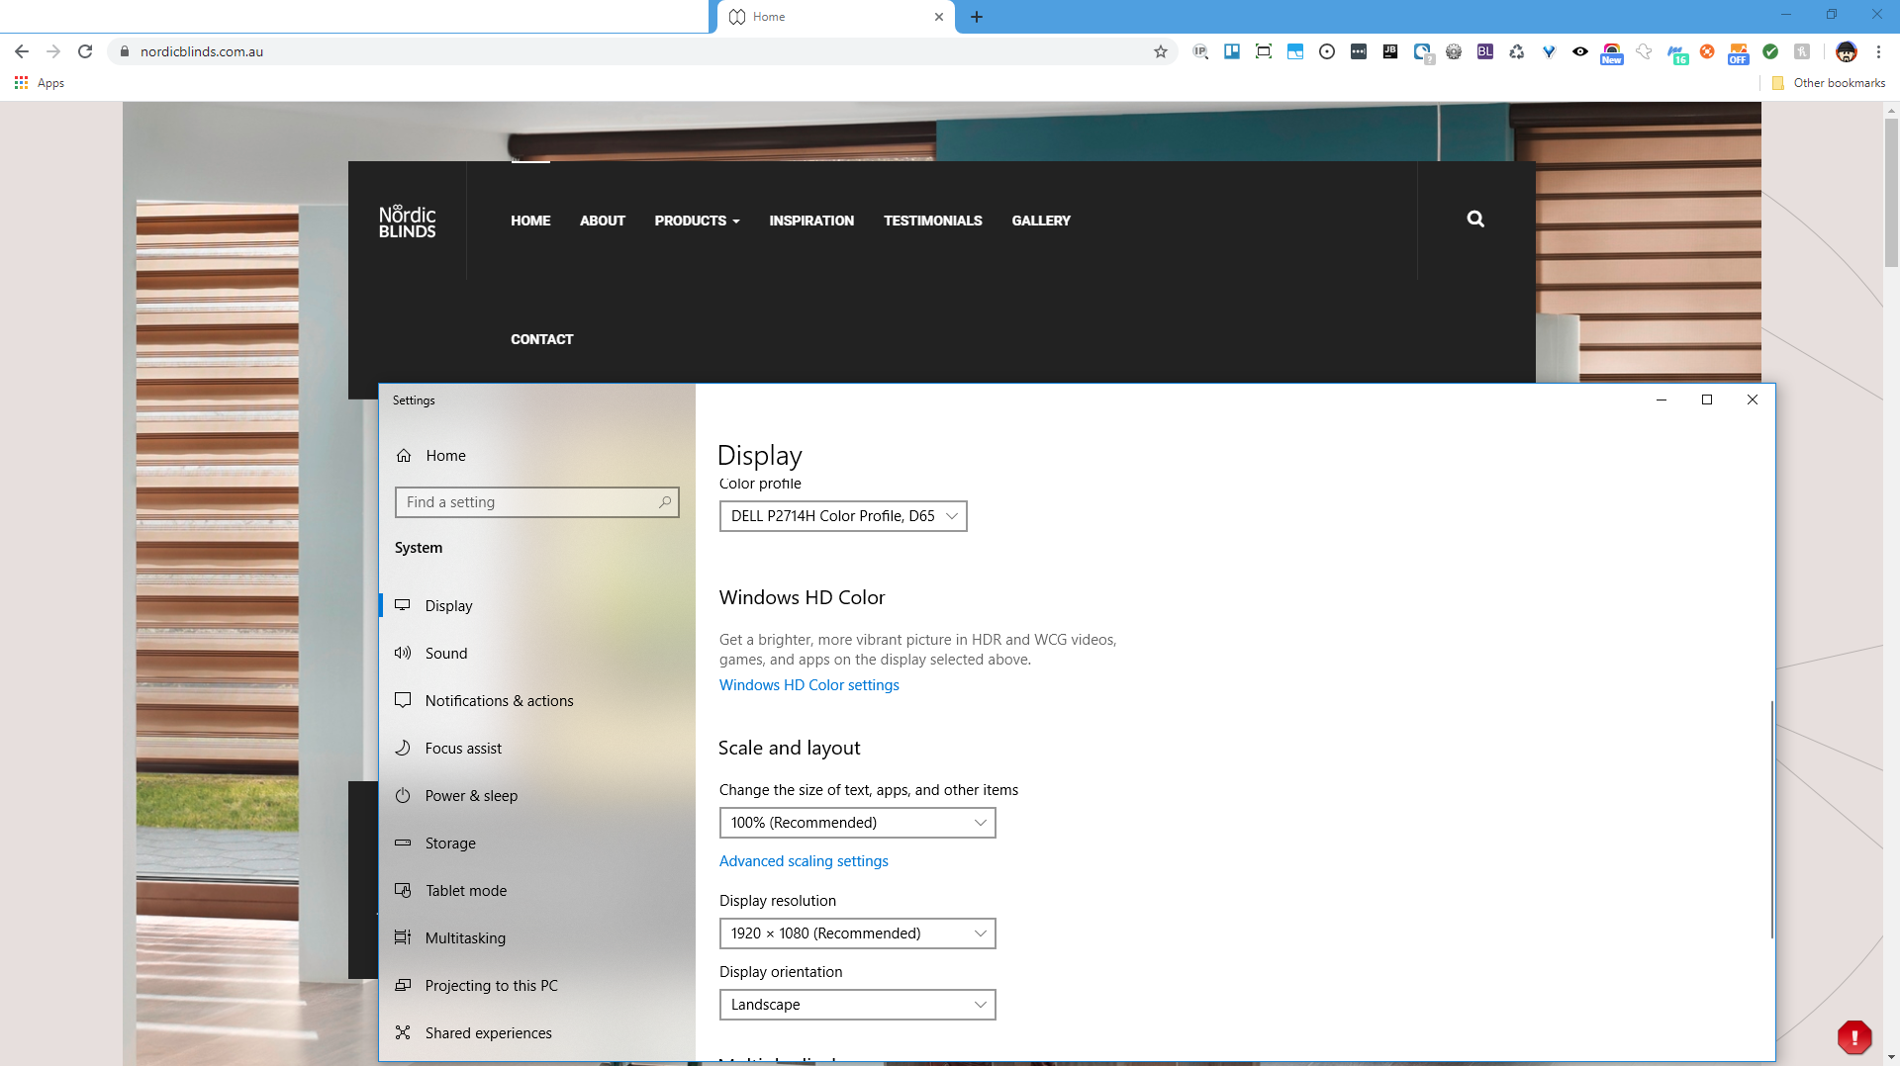Click the purple BL extension icon
The width and height of the screenshot is (1900, 1066).
tap(1485, 51)
